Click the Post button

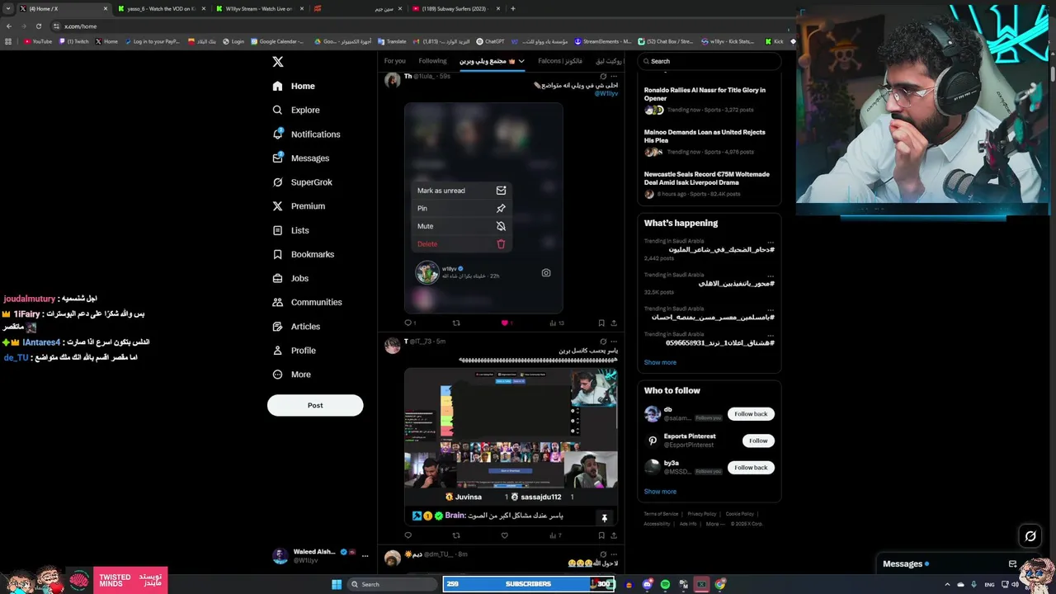315,405
